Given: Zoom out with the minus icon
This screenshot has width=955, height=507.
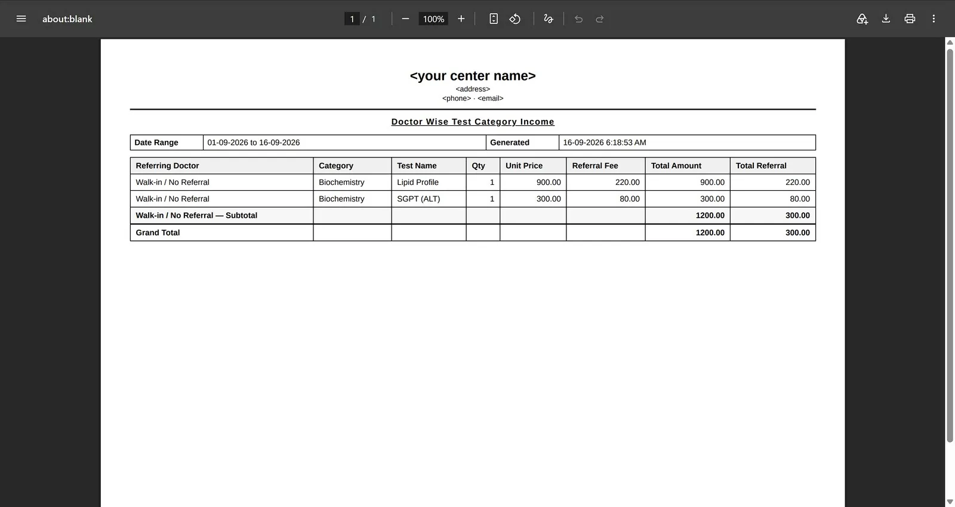Looking at the screenshot, I should tap(405, 18).
